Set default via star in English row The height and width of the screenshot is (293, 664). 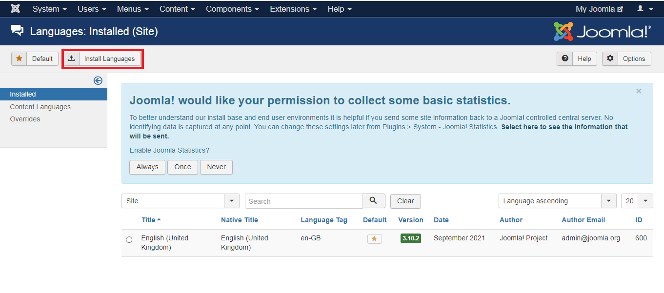coord(374,238)
